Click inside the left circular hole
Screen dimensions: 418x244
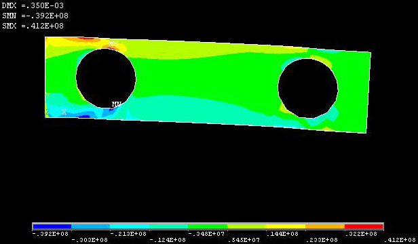[106, 79]
